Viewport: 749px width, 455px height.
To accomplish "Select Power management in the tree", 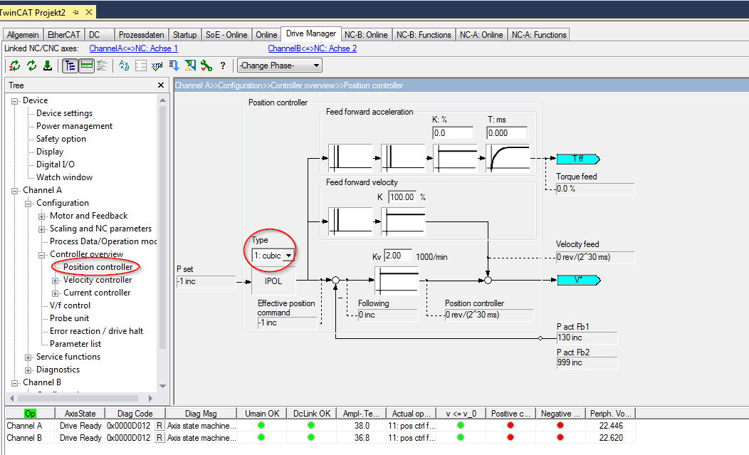I will [x=75, y=126].
